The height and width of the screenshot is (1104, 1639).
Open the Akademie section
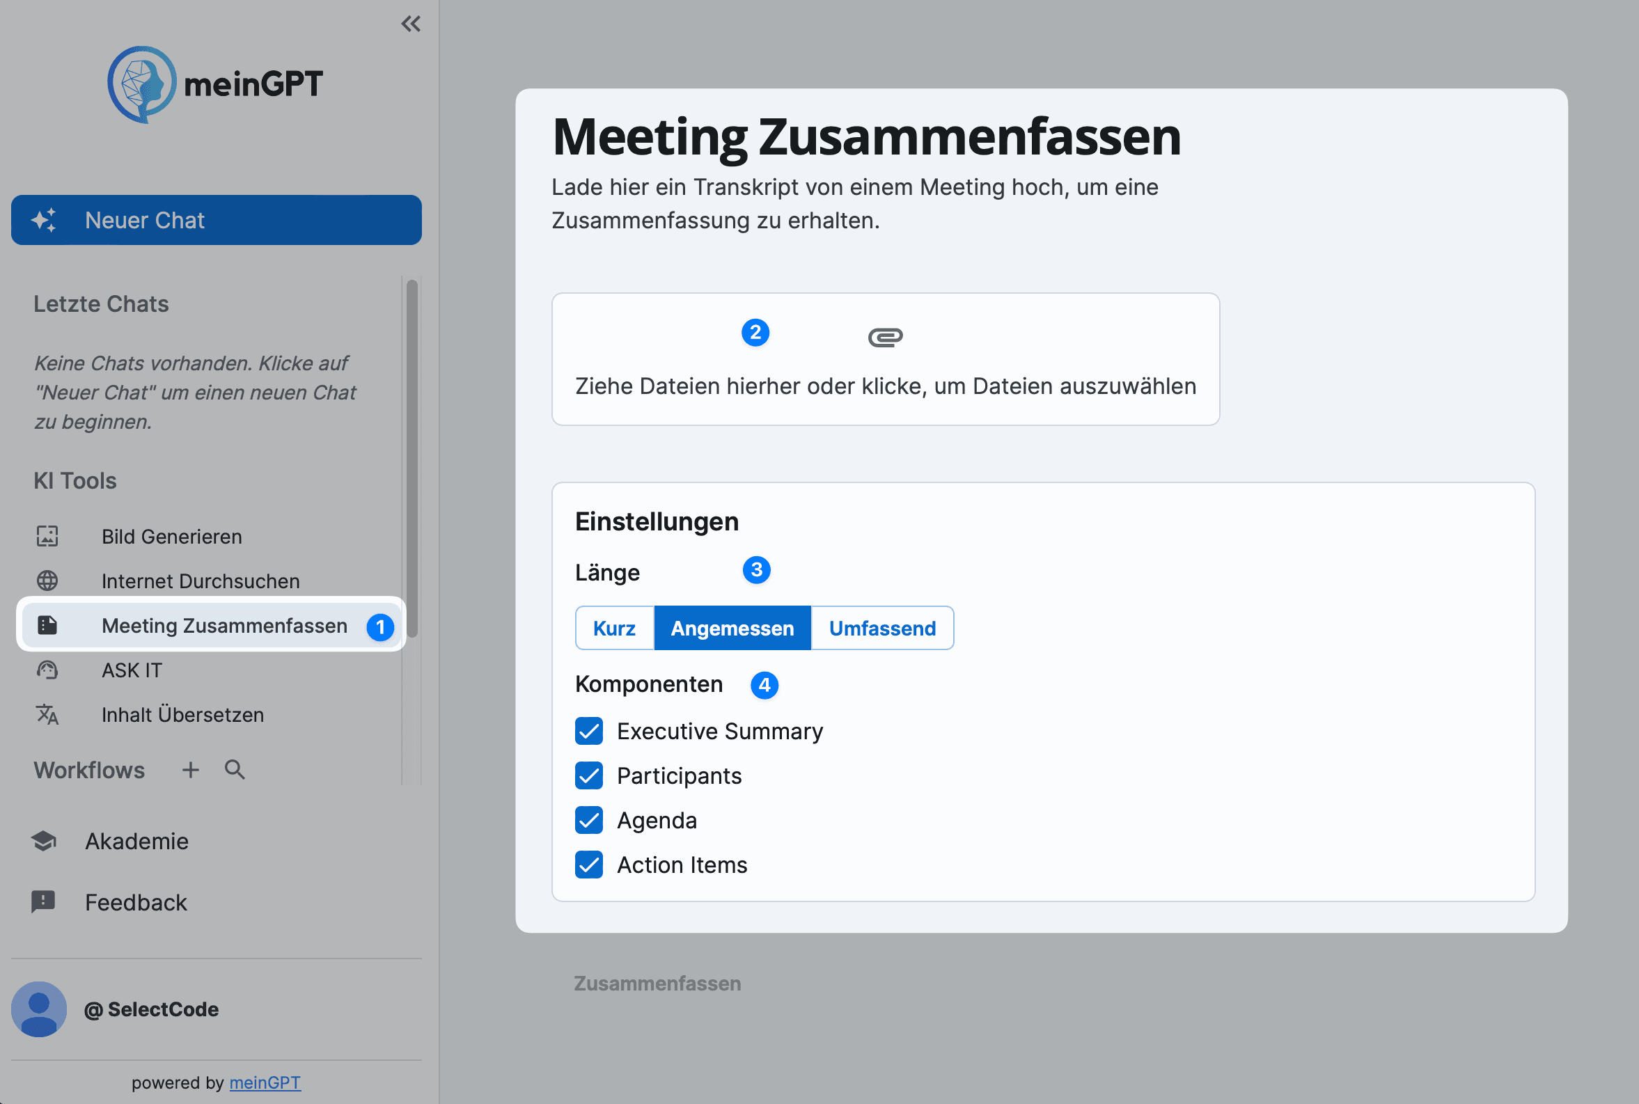[x=136, y=841]
